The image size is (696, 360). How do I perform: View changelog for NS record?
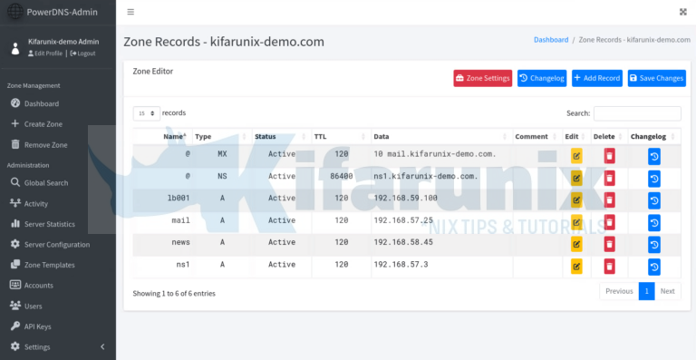653,179
